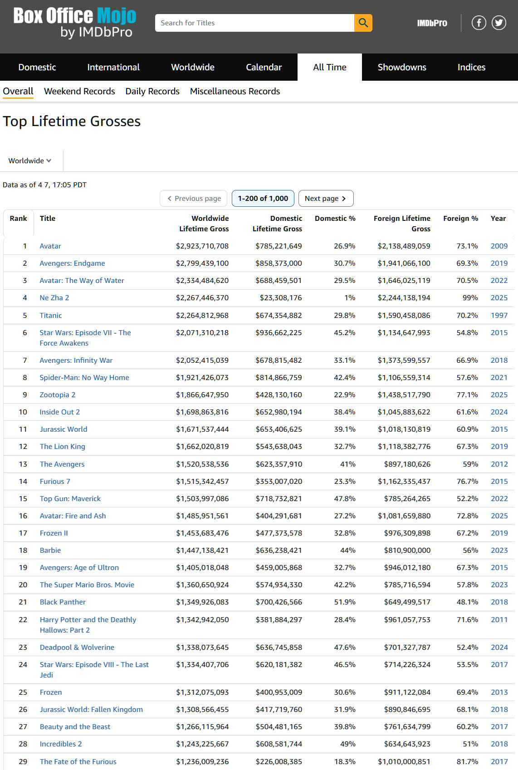Click into the Search for Titles field
The image size is (518, 770).
click(254, 23)
